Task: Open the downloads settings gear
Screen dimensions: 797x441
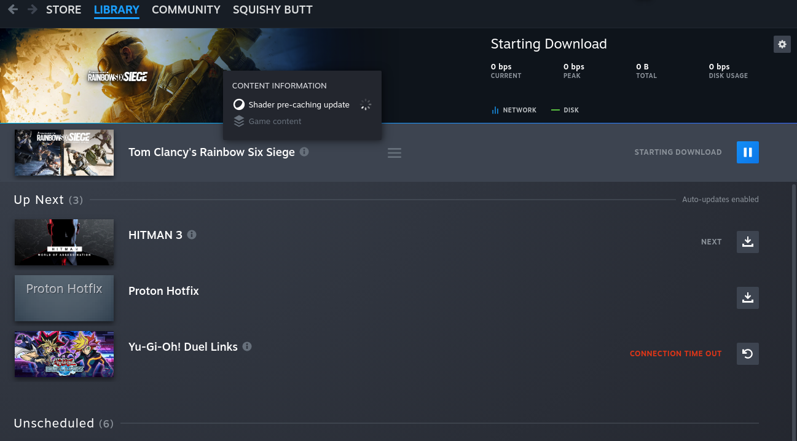Action: 782,44
